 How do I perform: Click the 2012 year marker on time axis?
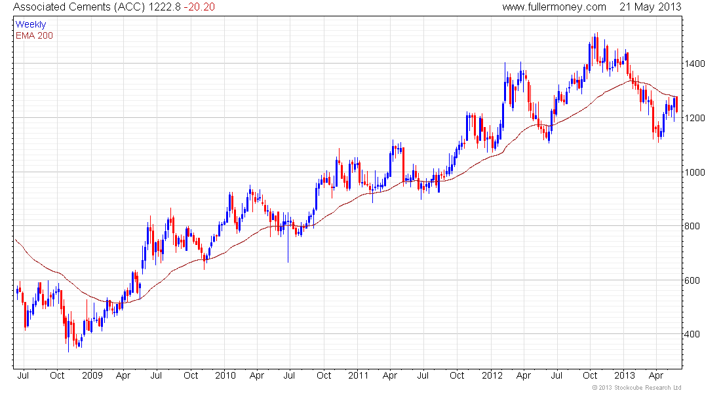tap(492, 375)
